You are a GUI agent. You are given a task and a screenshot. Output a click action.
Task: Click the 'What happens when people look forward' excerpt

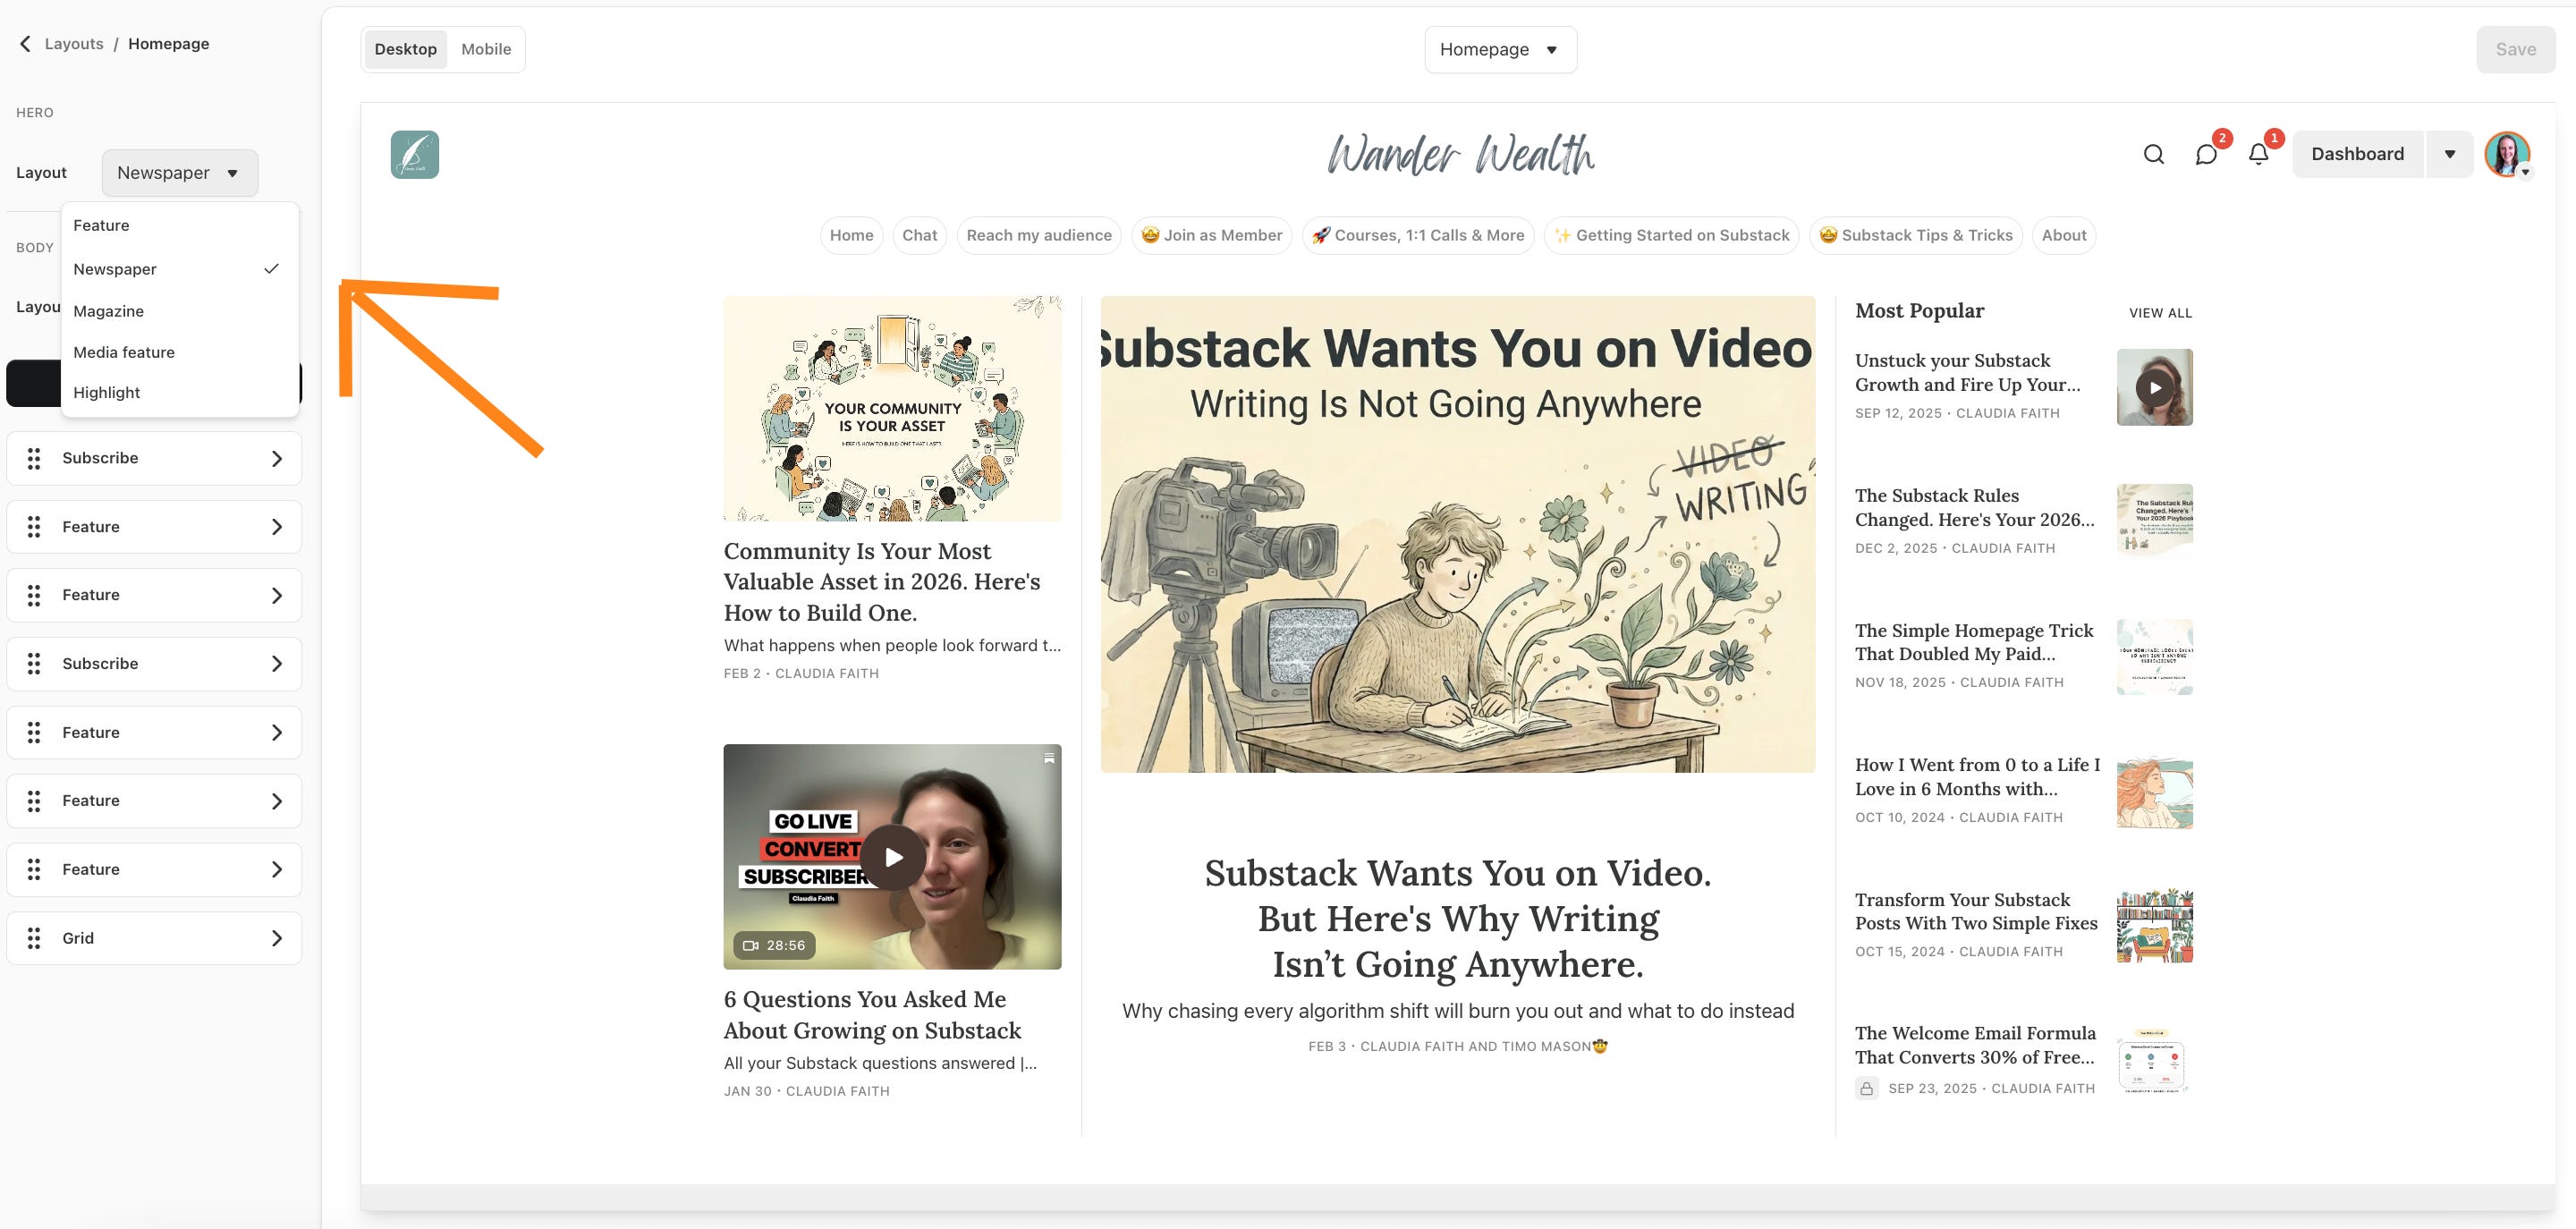point(892,645)
